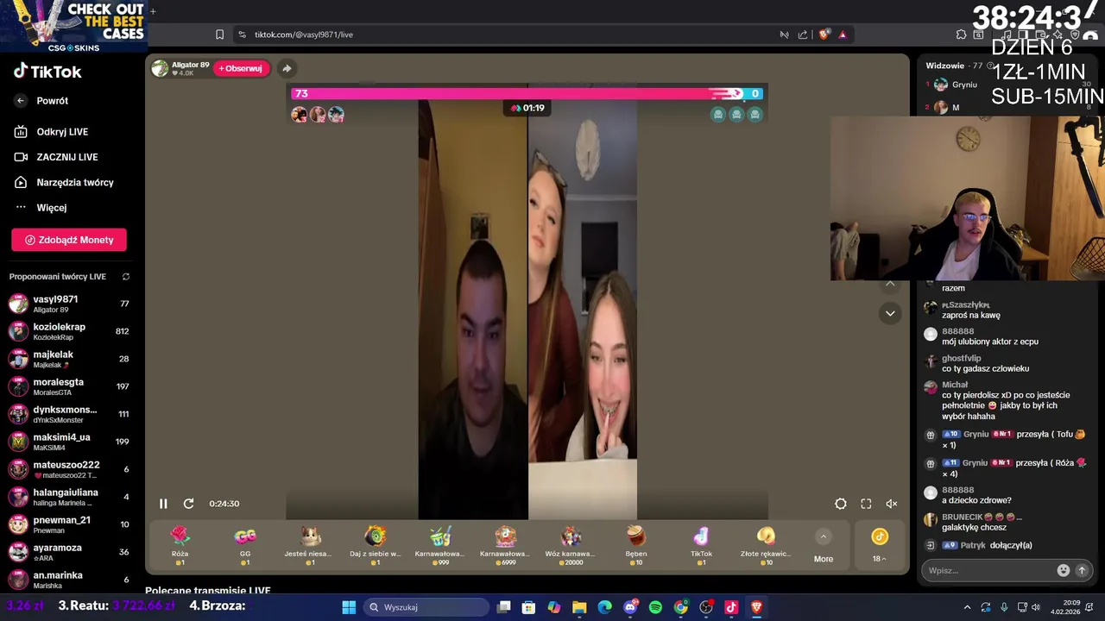The width and height of the screenshot is (1105, 621).
Task: Bookmark this page in the browser
Action: pyautogui.click(x=219, y=34)
